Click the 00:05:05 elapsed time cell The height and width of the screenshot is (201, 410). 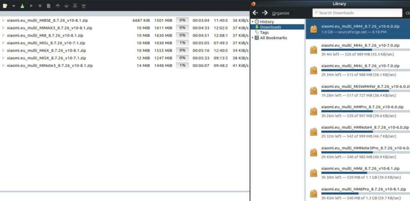pos(201,43)
